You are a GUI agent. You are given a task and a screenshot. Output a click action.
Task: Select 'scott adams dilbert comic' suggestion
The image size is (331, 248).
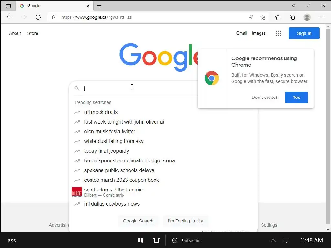163,192
